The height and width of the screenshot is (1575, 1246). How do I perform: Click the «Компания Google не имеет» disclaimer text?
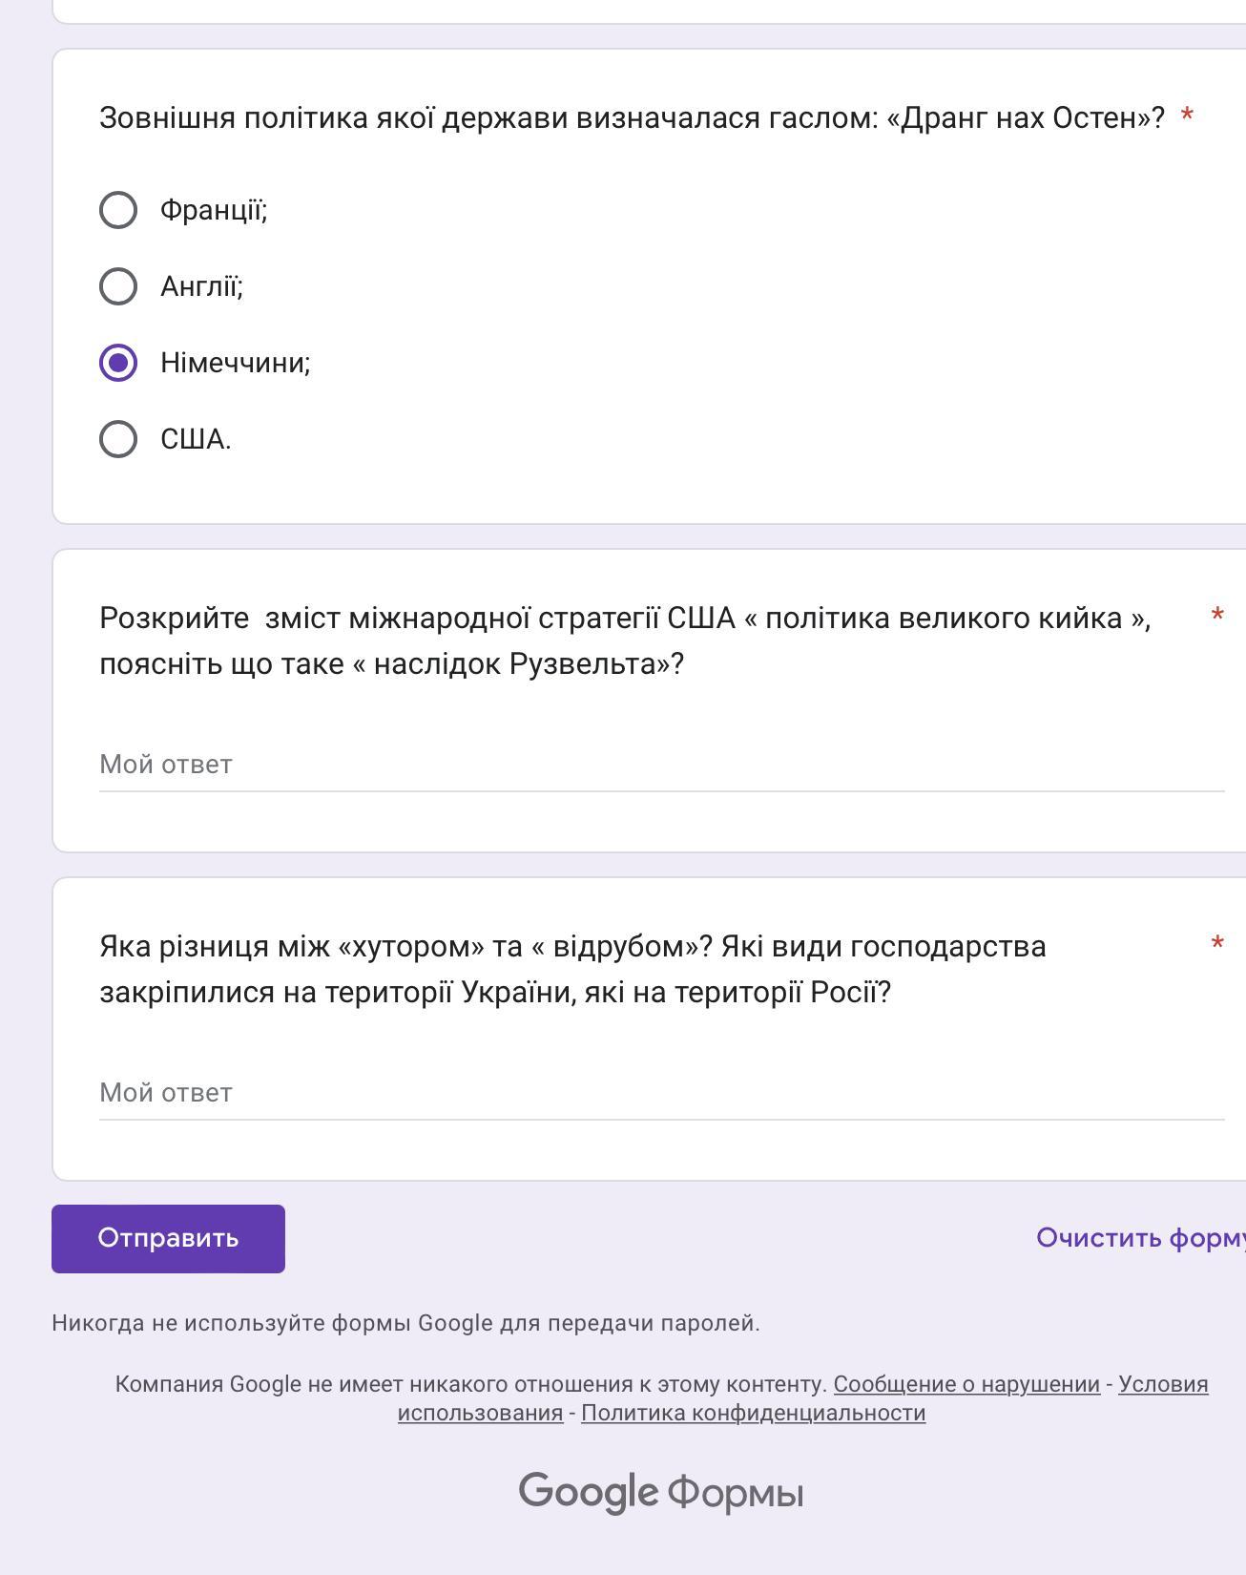point(470,1384)
